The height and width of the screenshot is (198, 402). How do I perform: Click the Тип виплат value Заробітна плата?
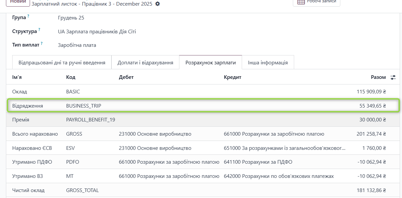77,45
